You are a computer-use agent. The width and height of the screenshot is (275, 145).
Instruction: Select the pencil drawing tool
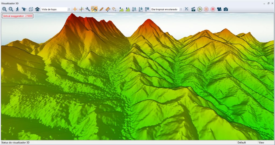click(x=101, y=9)
